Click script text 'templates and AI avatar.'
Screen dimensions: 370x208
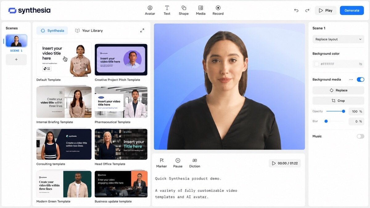182,197
